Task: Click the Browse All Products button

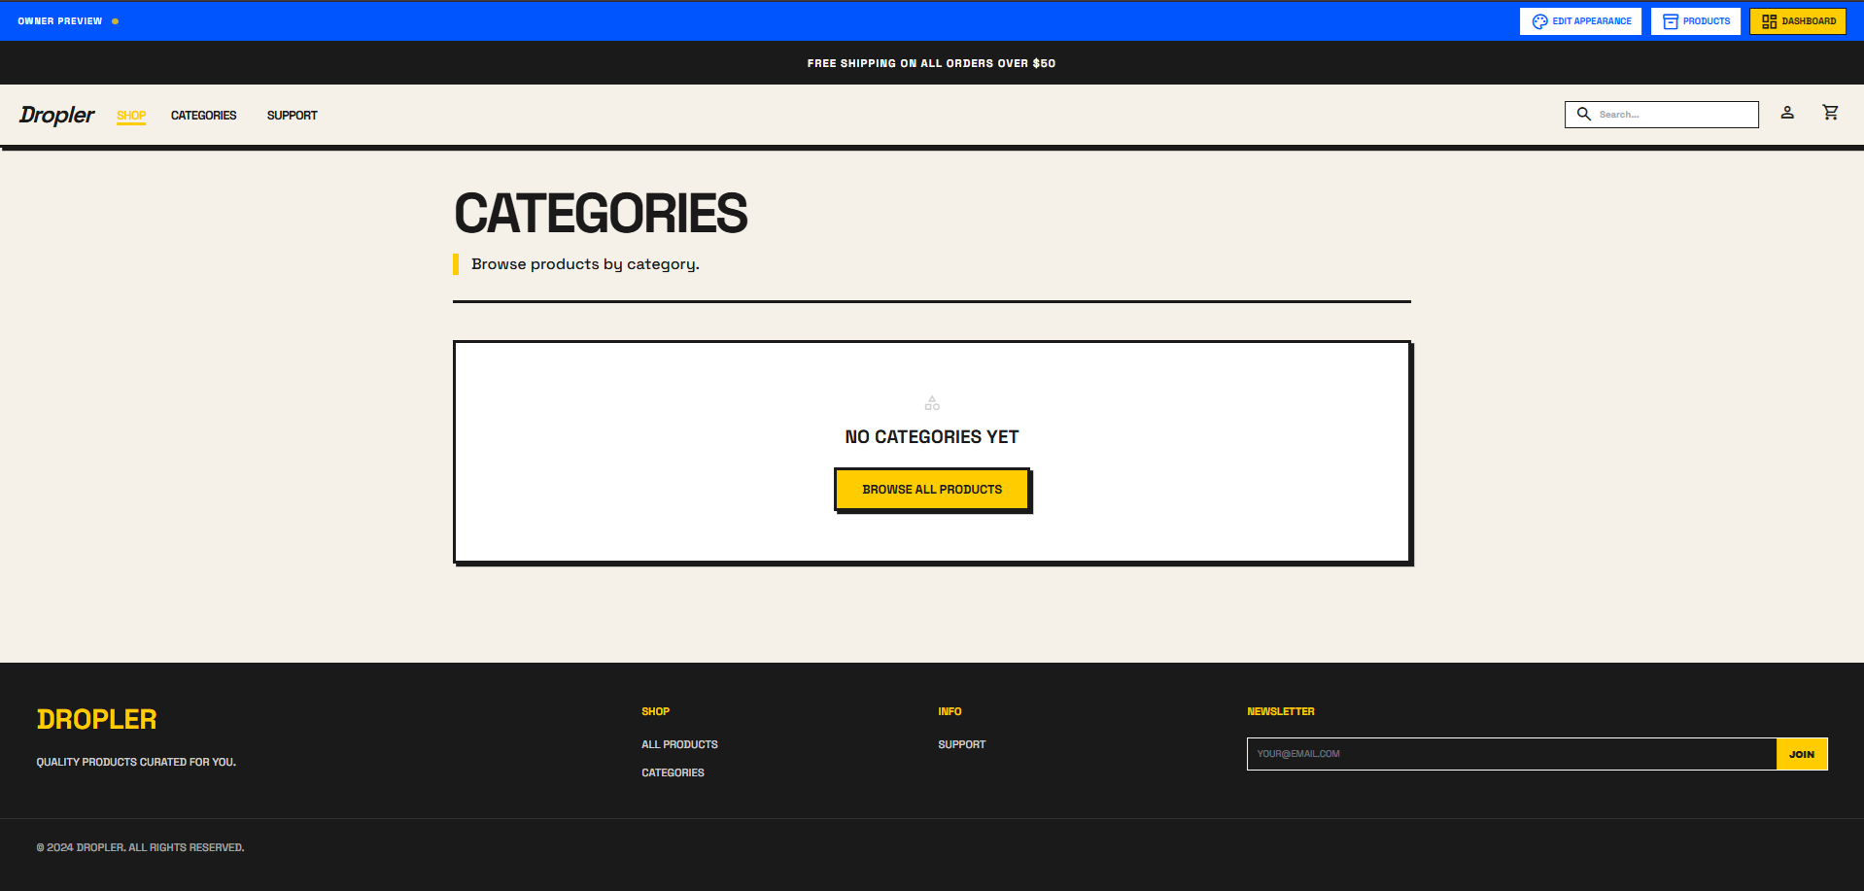Action: tap(931, 489)
